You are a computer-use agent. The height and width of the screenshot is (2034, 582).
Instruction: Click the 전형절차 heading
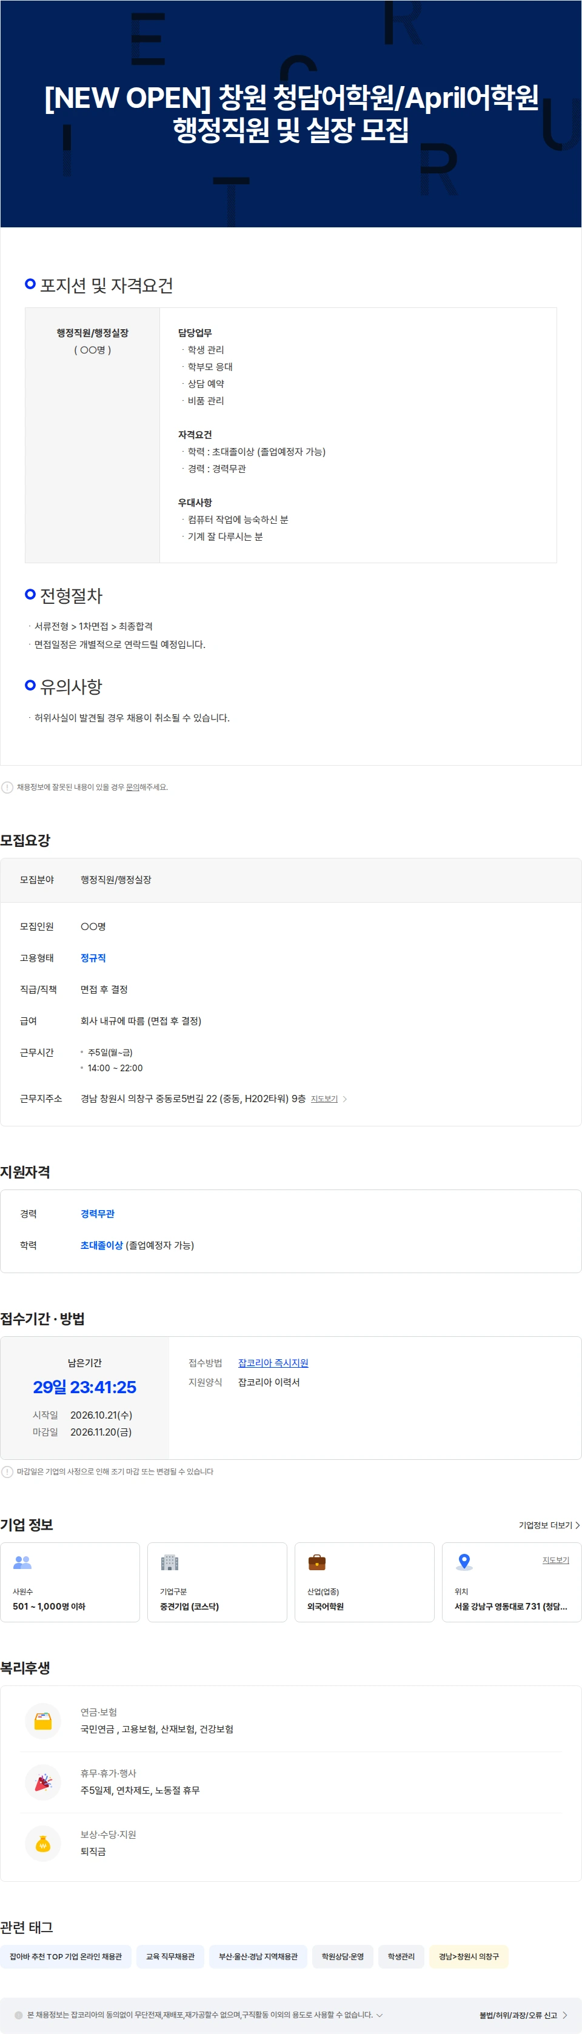click(x=71, y=596)
